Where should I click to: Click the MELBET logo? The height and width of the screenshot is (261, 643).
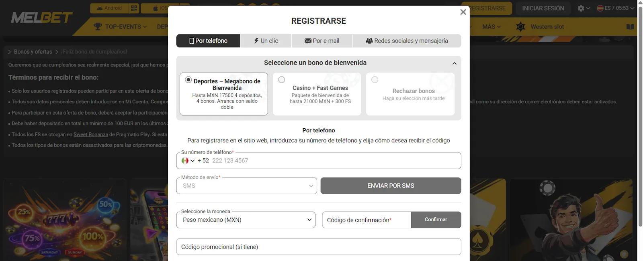pyautogui.click(x=42, y=17)
